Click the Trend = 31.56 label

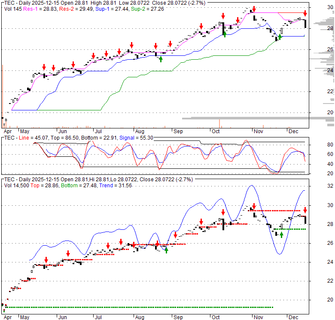(113, 186)
